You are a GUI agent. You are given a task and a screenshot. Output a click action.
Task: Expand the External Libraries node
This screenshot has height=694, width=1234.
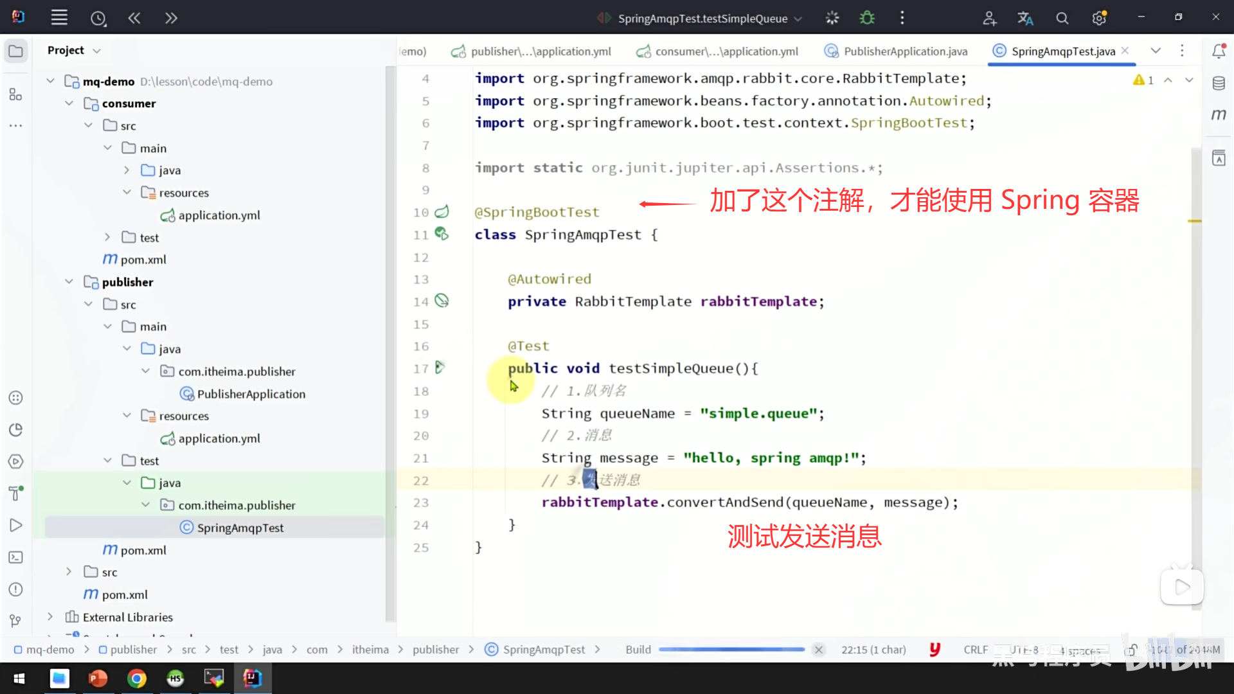tap(50, 617)
